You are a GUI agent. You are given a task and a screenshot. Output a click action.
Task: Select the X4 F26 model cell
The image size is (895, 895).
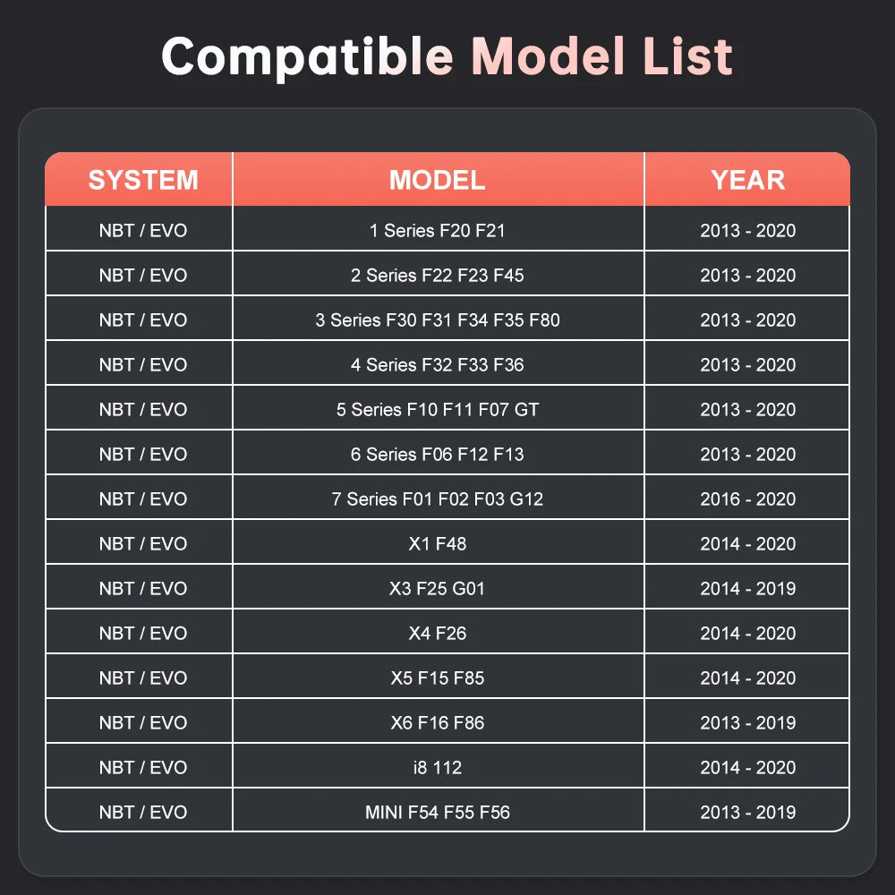[x=439, y=631]
